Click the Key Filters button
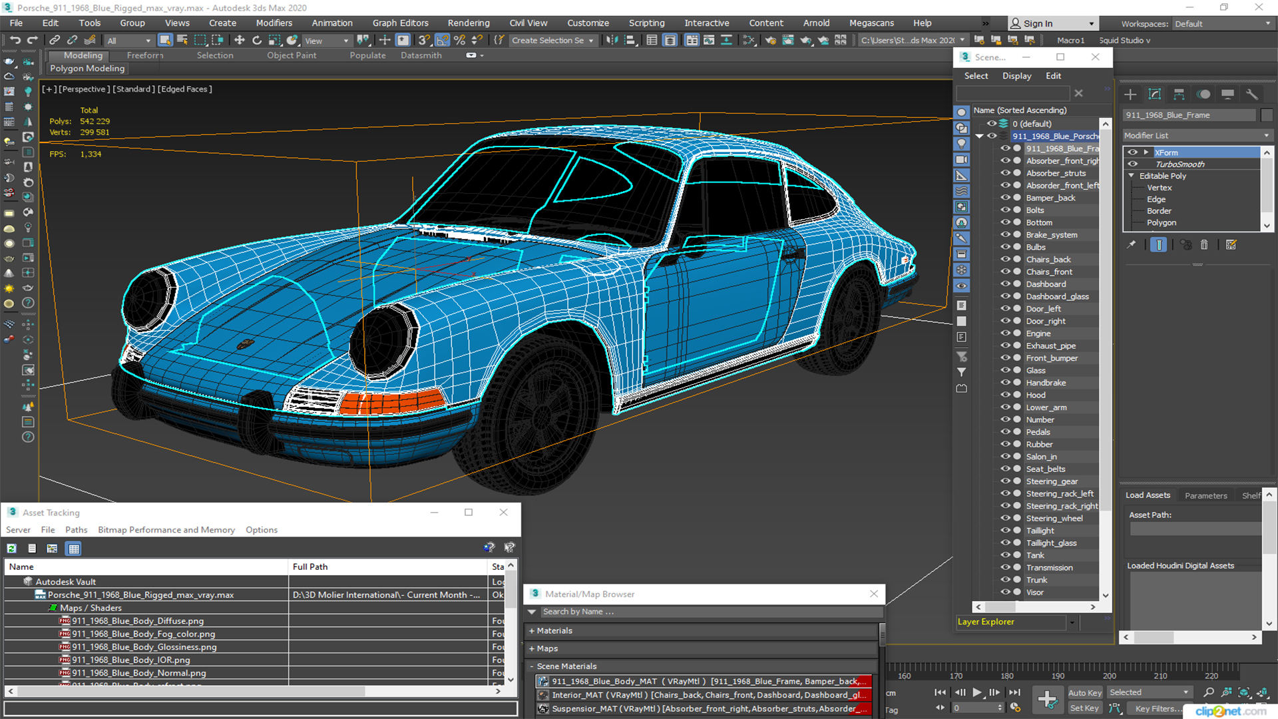 pyautogui.click(x=1158, y=708)
